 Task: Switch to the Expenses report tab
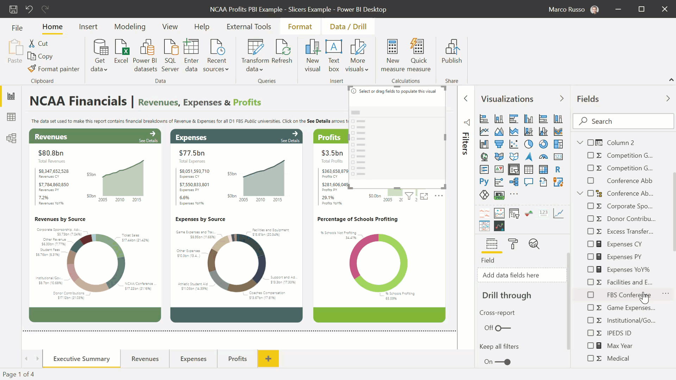coord(193,359)
